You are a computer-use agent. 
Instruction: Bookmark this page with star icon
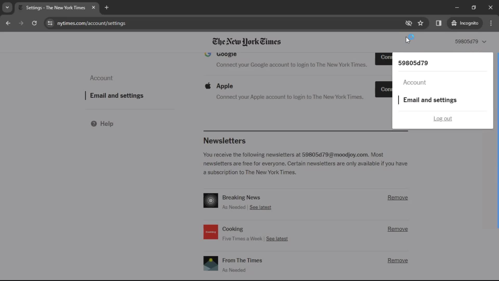point(421,23)
